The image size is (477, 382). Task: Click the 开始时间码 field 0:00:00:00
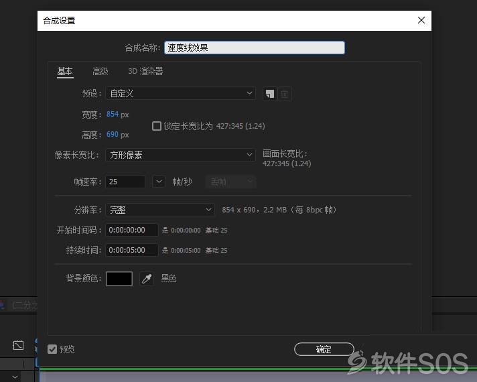[132, 230]
